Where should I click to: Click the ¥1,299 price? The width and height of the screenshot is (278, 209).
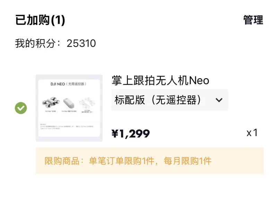pos(131,133)
